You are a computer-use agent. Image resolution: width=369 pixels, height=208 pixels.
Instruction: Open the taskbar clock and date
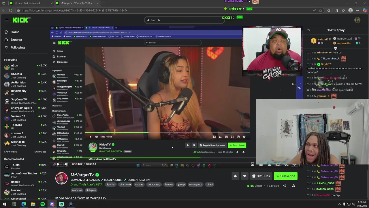(x=362, y=204)
